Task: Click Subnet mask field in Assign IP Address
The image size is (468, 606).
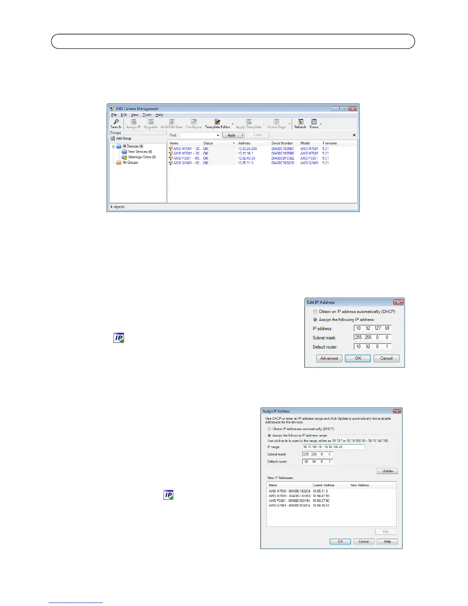Action: pos(318,454)
